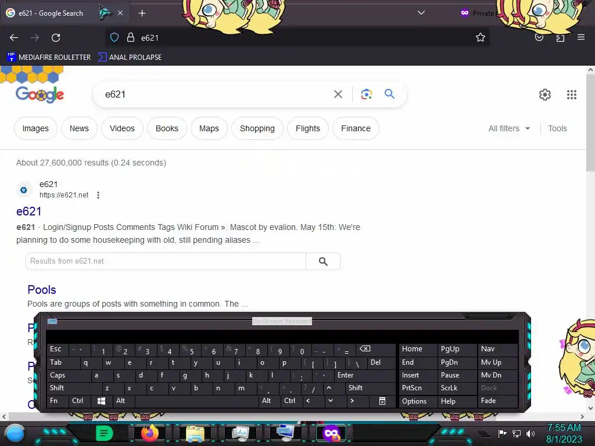
Task: Click the blue Google search magnifier icon
Action: coord(389,93)
